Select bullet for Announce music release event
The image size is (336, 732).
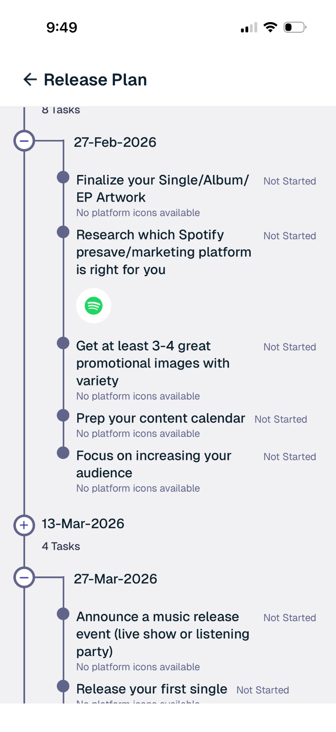(x=63, y=613)
